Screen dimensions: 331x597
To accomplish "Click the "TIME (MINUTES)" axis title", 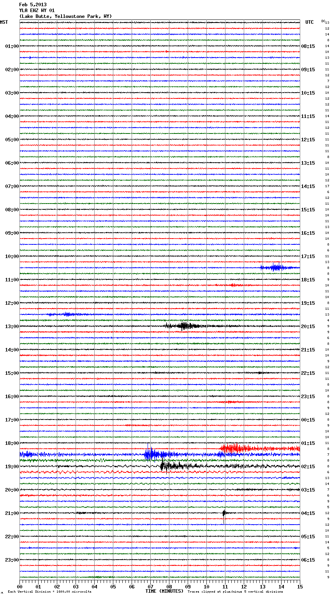I will [x=164, y=591].
